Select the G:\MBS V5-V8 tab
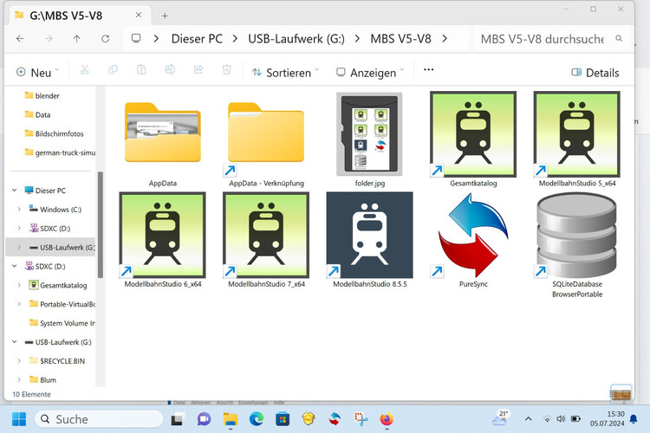This screenshot has height=433, width=650. click(78, 16)
